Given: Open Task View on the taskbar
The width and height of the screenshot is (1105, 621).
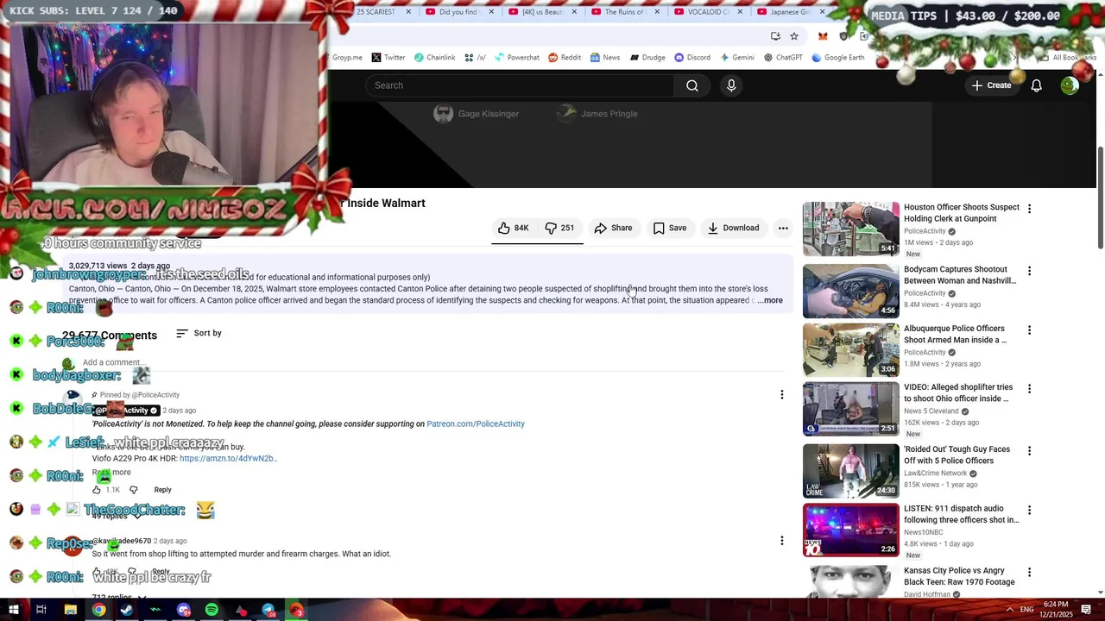Looking at the screenshot, I should 41,610.
